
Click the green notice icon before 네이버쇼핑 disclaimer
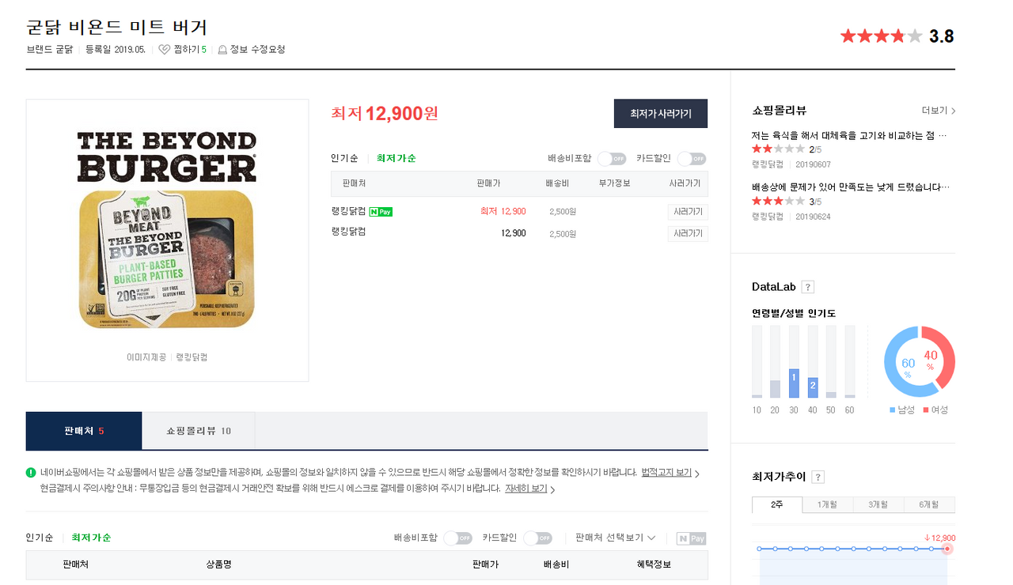click(31, 473)
